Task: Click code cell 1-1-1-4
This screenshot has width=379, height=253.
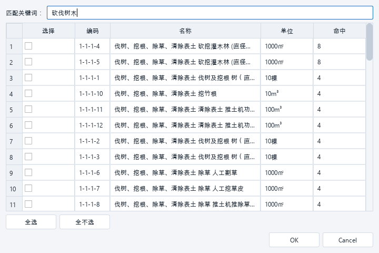Action: (93, 46)
